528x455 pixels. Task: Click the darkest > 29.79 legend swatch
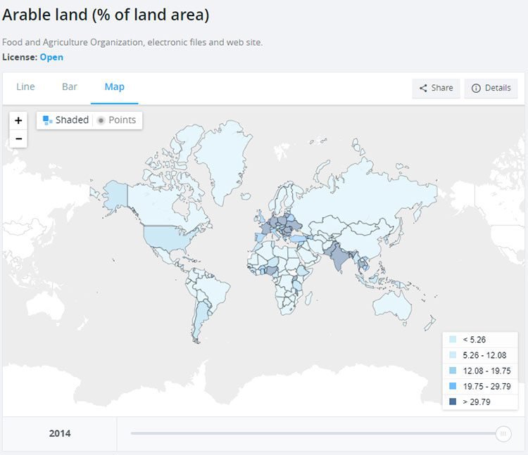453,402
